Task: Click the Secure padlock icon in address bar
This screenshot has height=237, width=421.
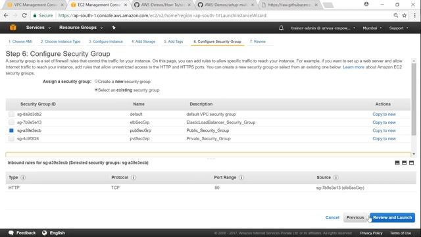Action: coord(35,16)
